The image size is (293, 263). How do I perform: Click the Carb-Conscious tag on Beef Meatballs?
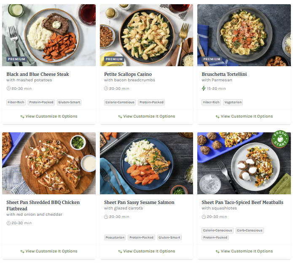(250, 231)
